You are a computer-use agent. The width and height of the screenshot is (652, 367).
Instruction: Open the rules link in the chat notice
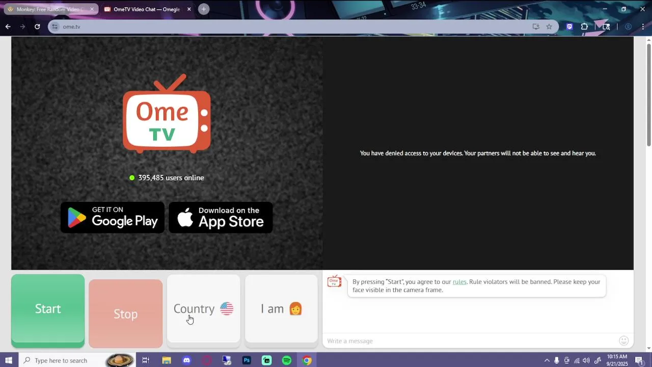coord(459,282)
